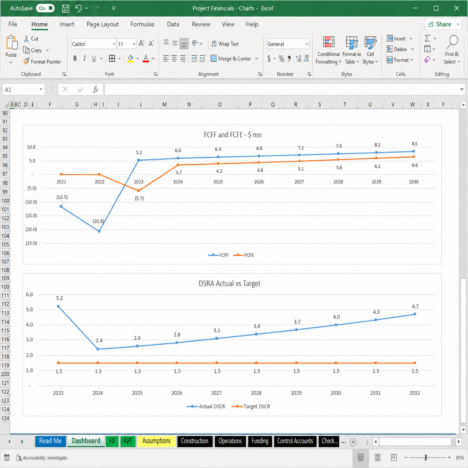
Task: Toggle AutoSave switch off
Action: coord(46,8)
